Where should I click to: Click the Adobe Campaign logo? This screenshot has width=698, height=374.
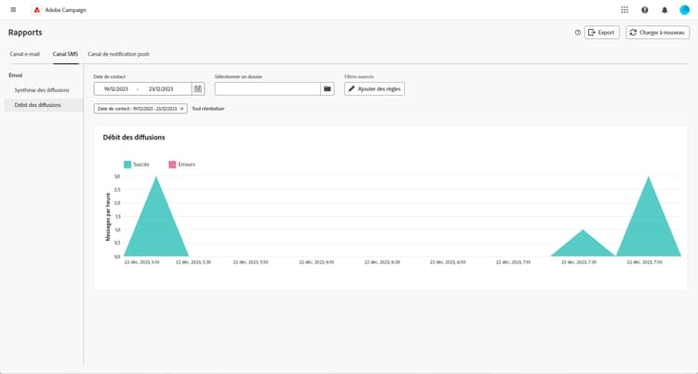[37, 10]
